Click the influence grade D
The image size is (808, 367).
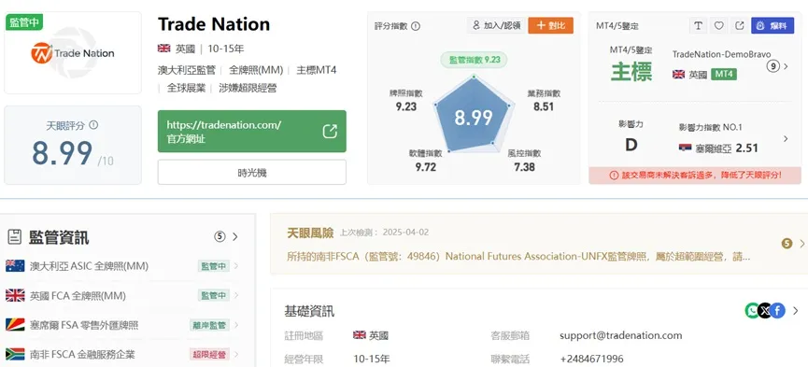[x=631, y=145]
